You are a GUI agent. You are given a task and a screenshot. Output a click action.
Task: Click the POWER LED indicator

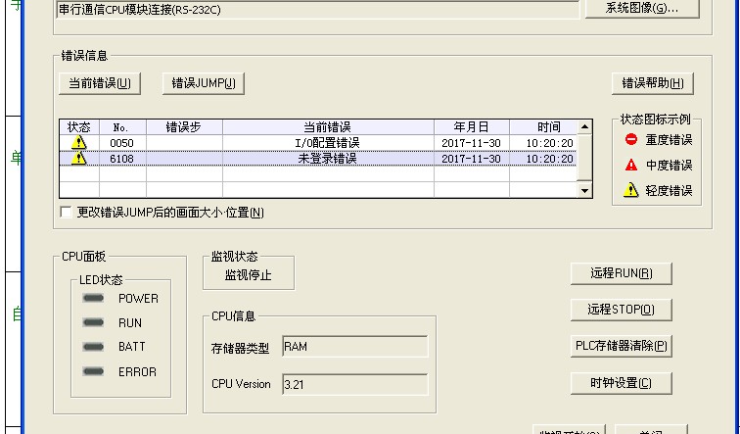(94, 299)
